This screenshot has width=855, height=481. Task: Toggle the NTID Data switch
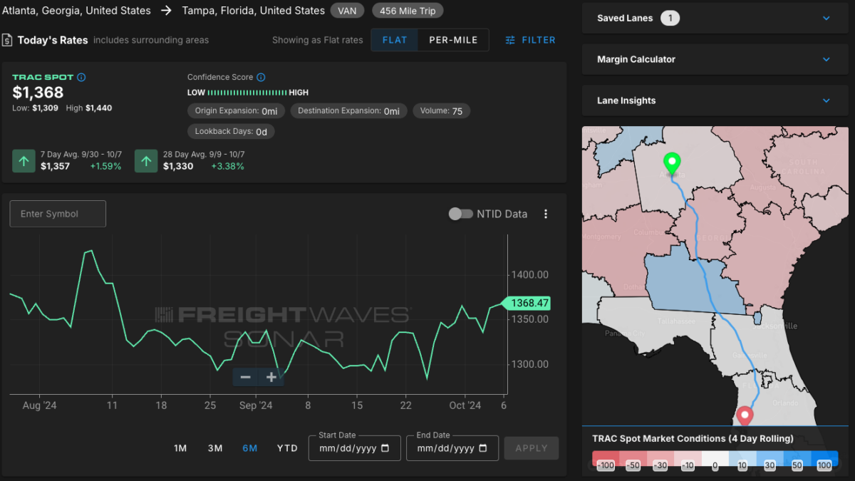[x=460, y=214]
